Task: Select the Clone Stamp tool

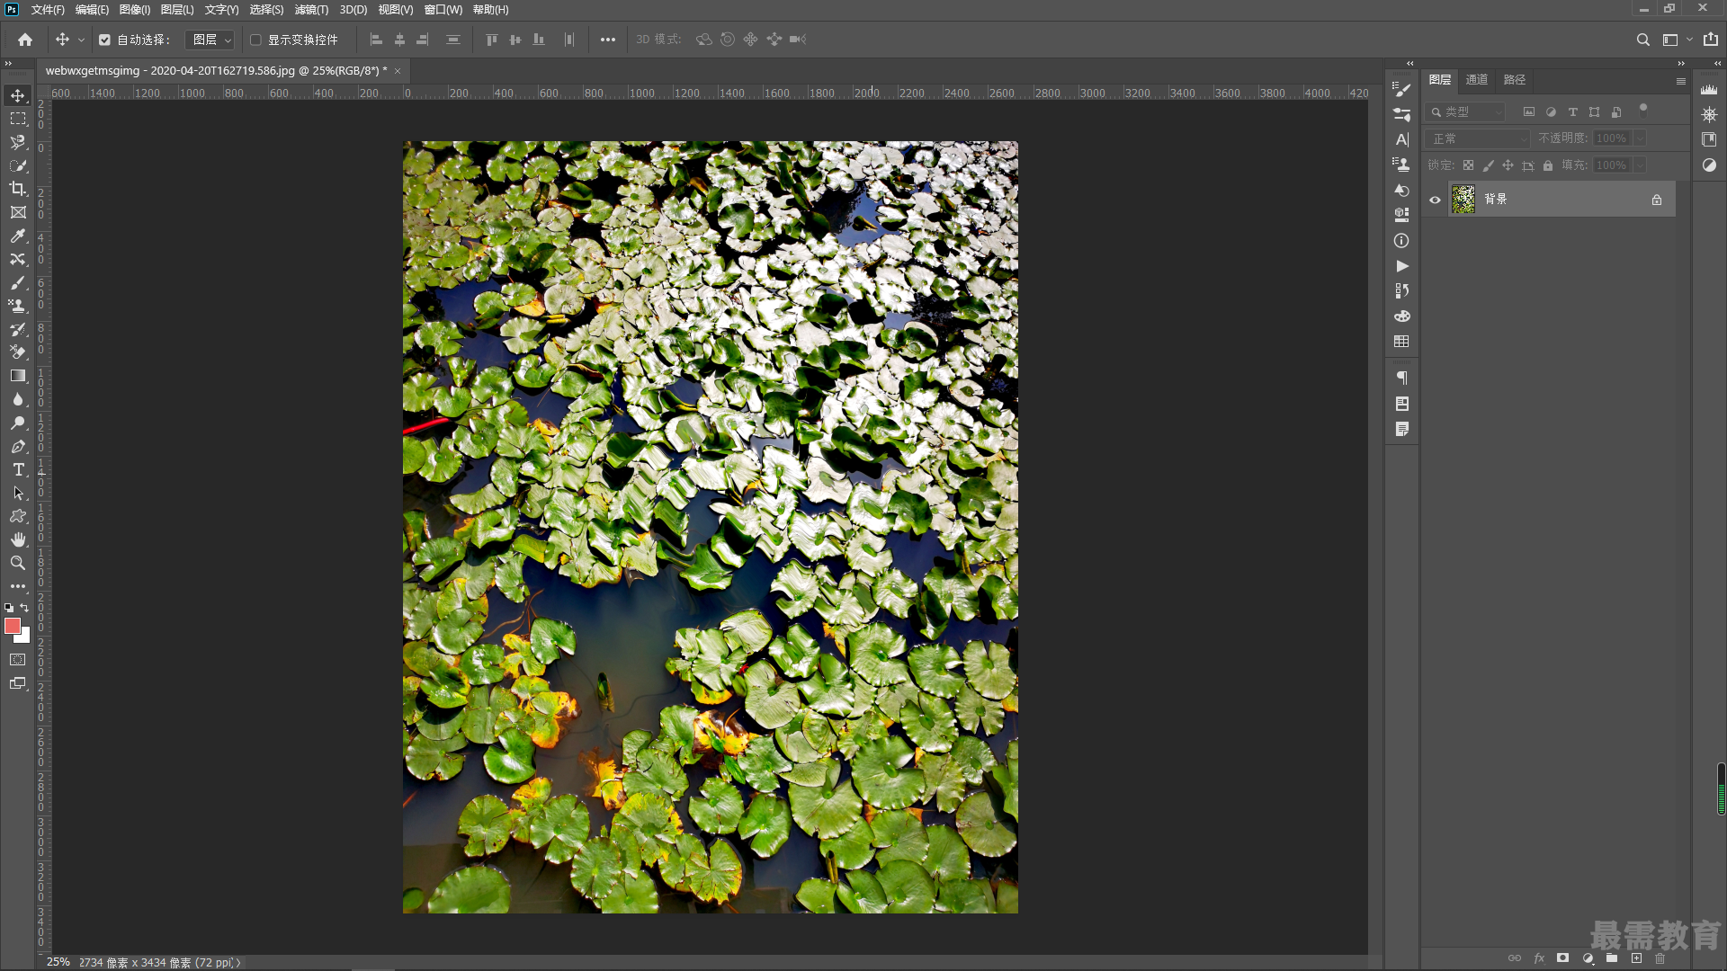Action: [18, 306]
